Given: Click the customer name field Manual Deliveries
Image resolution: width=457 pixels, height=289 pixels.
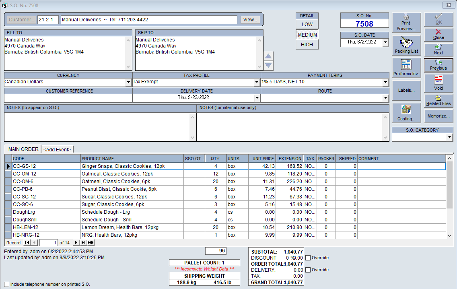Looking at the screenshot, I should point(149,20).
